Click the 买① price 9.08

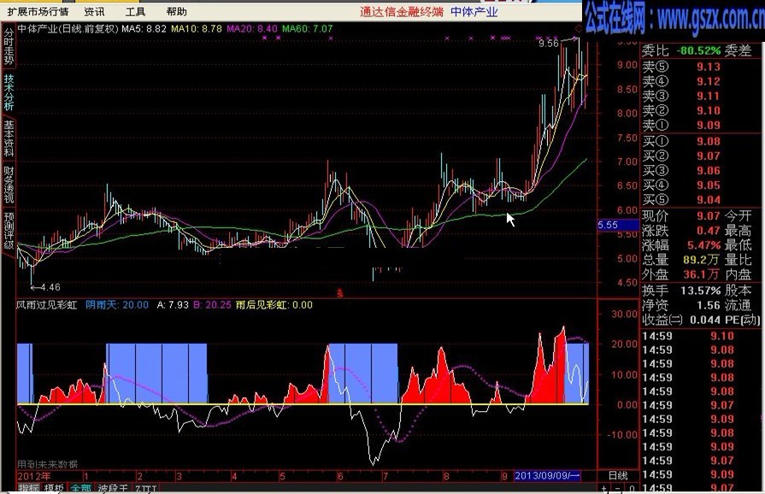tap(708, 141)
